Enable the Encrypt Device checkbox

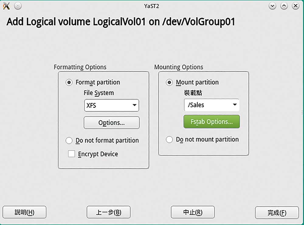(x=71, y=154)
